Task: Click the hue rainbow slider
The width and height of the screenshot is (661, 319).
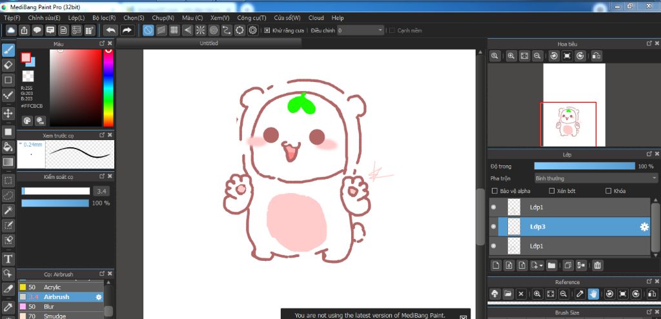Action: pos(108,88)
